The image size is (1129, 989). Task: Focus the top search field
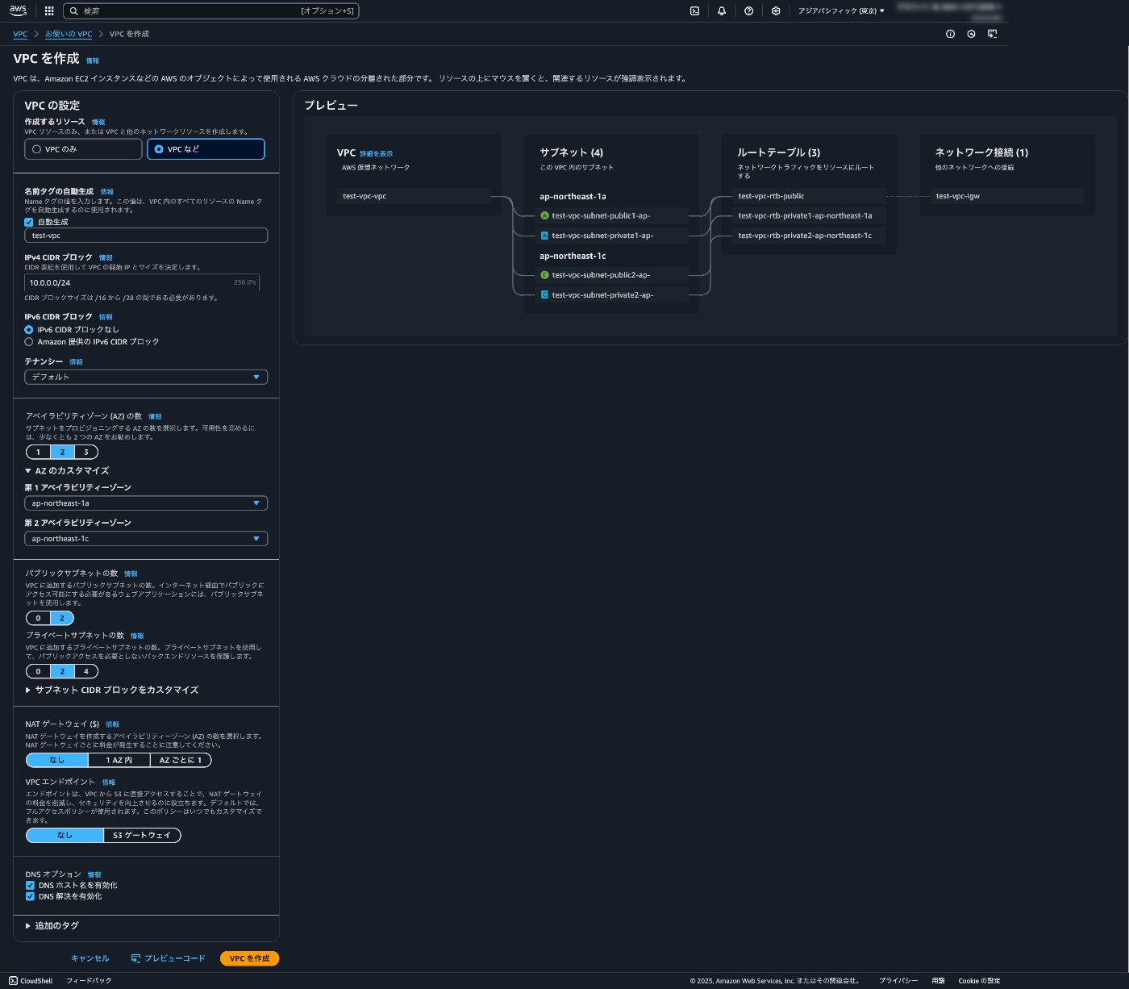pyautogui.click(x=210, y=10)
